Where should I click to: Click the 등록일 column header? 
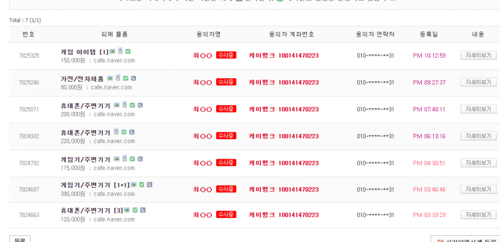pos(427,34)
